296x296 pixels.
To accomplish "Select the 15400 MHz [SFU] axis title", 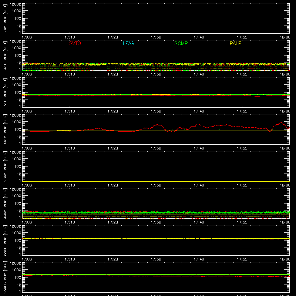I will coord(5,277).
